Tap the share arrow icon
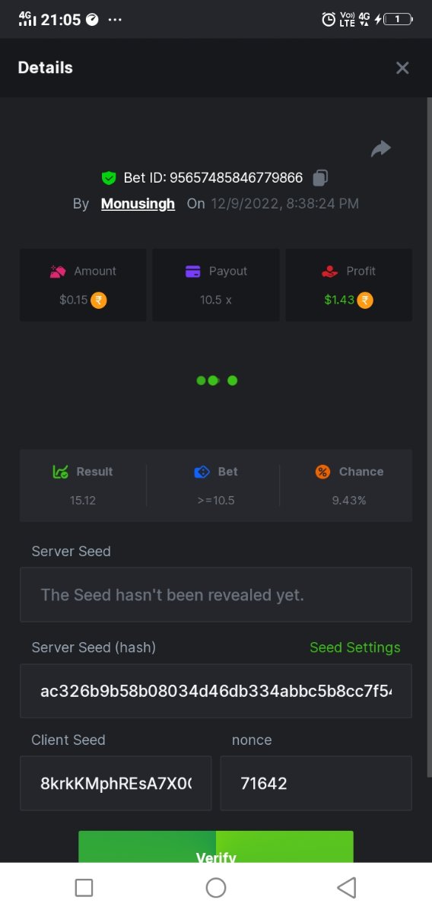This screenshot has width=432, height=913. coord(381,148)
